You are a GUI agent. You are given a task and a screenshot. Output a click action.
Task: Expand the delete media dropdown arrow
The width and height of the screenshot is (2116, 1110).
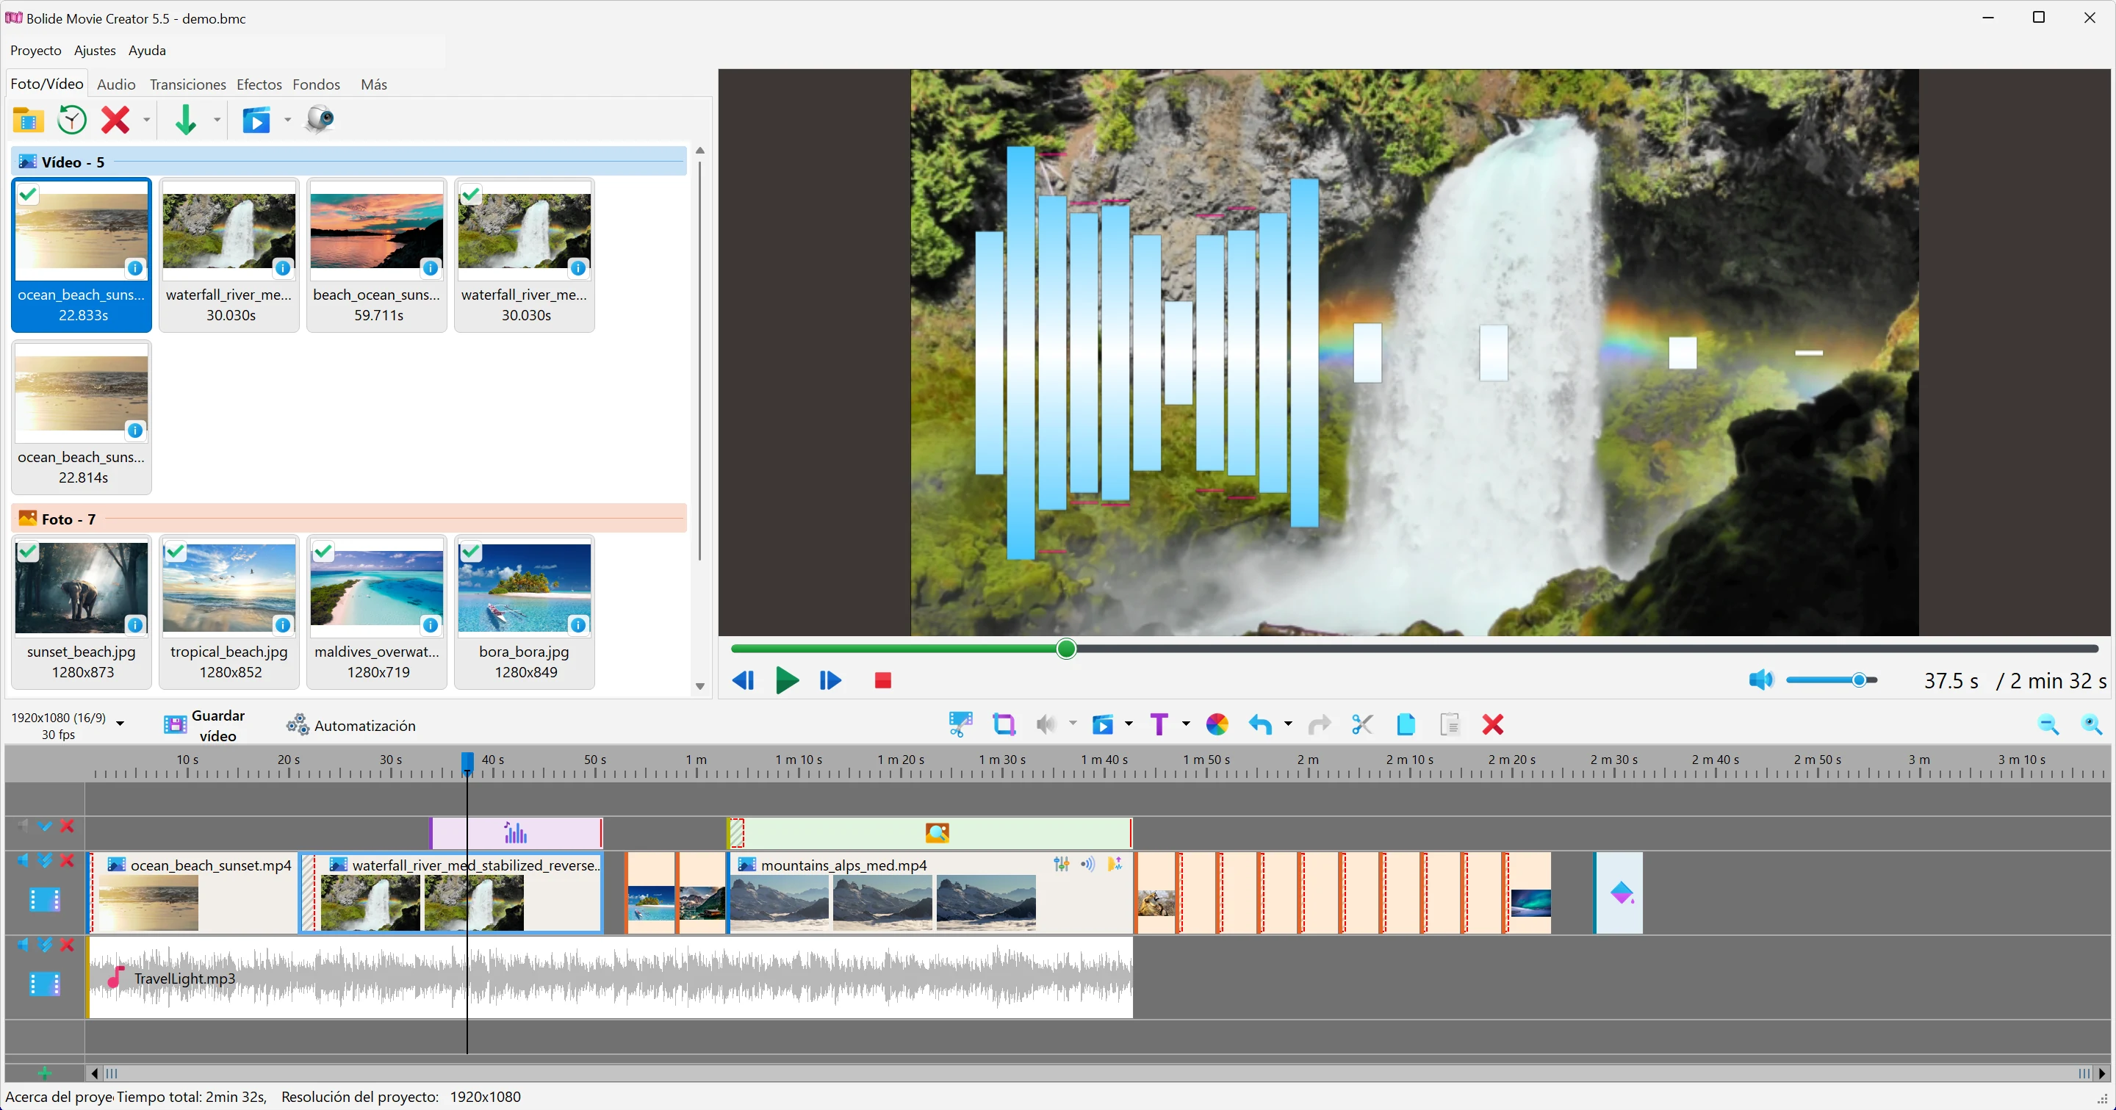click(x=147, y=120)
